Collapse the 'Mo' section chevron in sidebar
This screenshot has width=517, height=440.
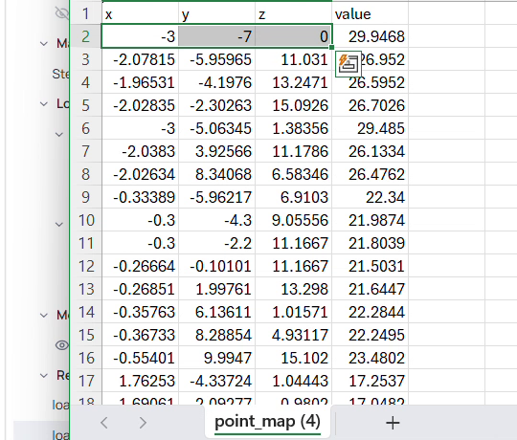click(x=43, y=316)
